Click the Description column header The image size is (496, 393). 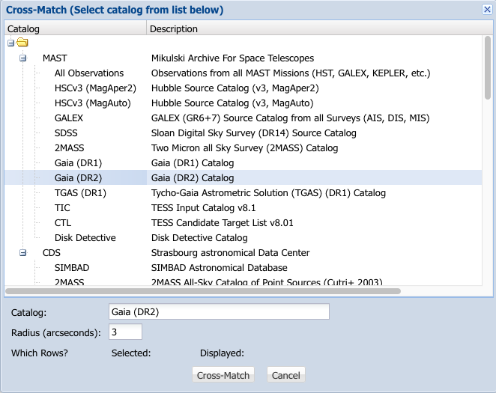point(319,28)
